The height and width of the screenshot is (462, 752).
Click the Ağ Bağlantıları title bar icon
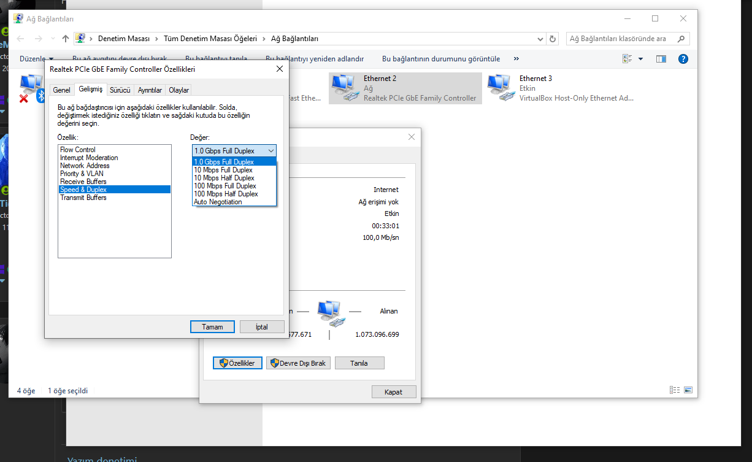coord(18,19)
